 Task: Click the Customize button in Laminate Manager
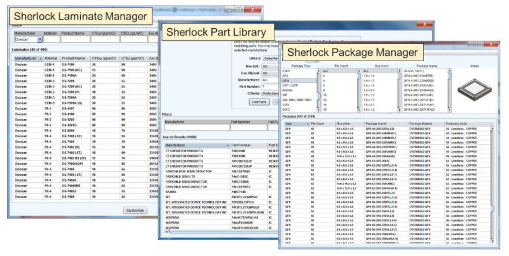135,210
